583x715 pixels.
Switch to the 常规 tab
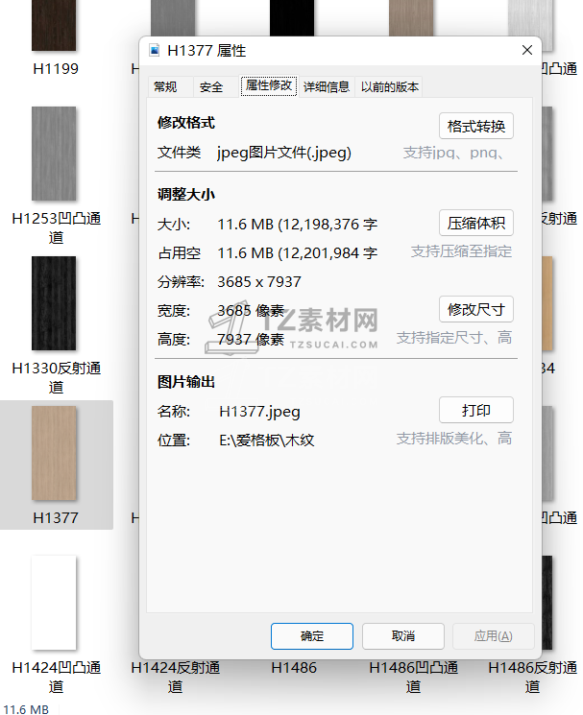pos(165,86)
